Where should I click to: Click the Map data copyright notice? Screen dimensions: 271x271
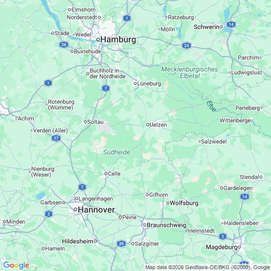(208, 267)
